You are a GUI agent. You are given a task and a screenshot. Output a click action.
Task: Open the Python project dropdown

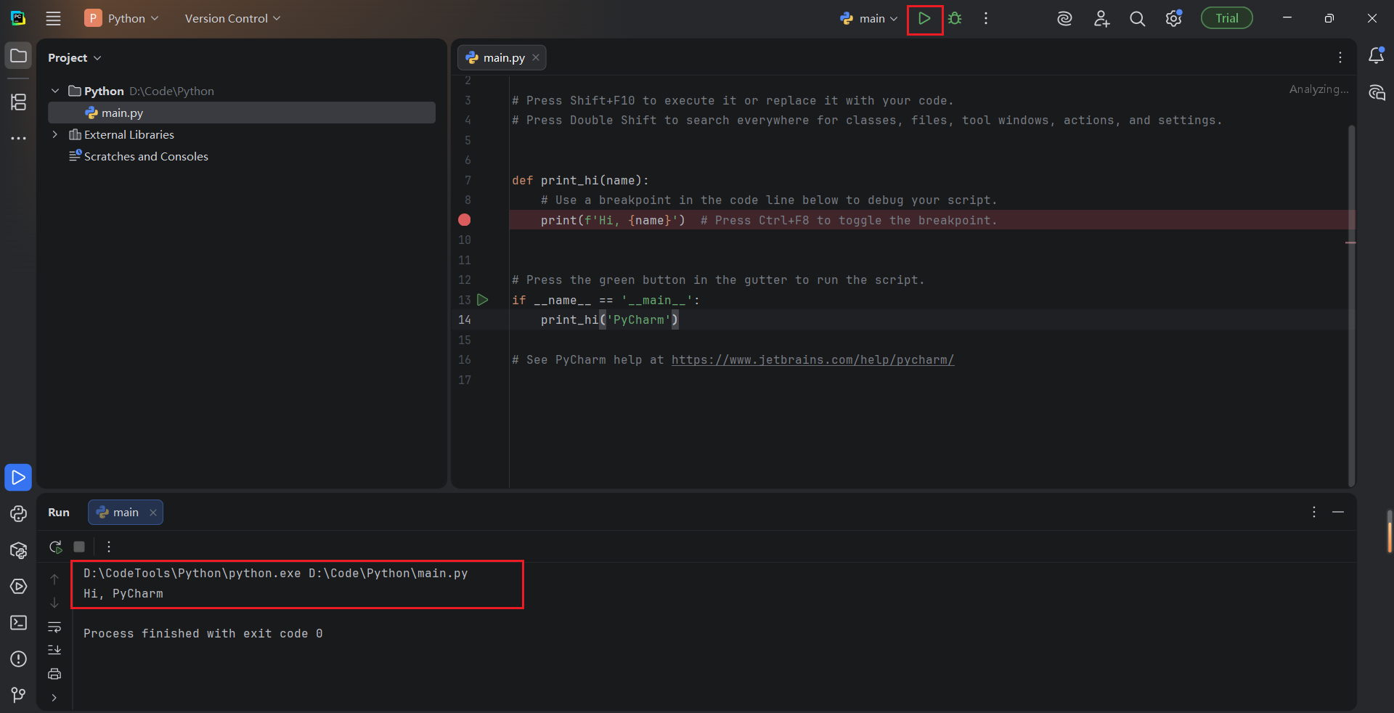(x=122, y=19)
